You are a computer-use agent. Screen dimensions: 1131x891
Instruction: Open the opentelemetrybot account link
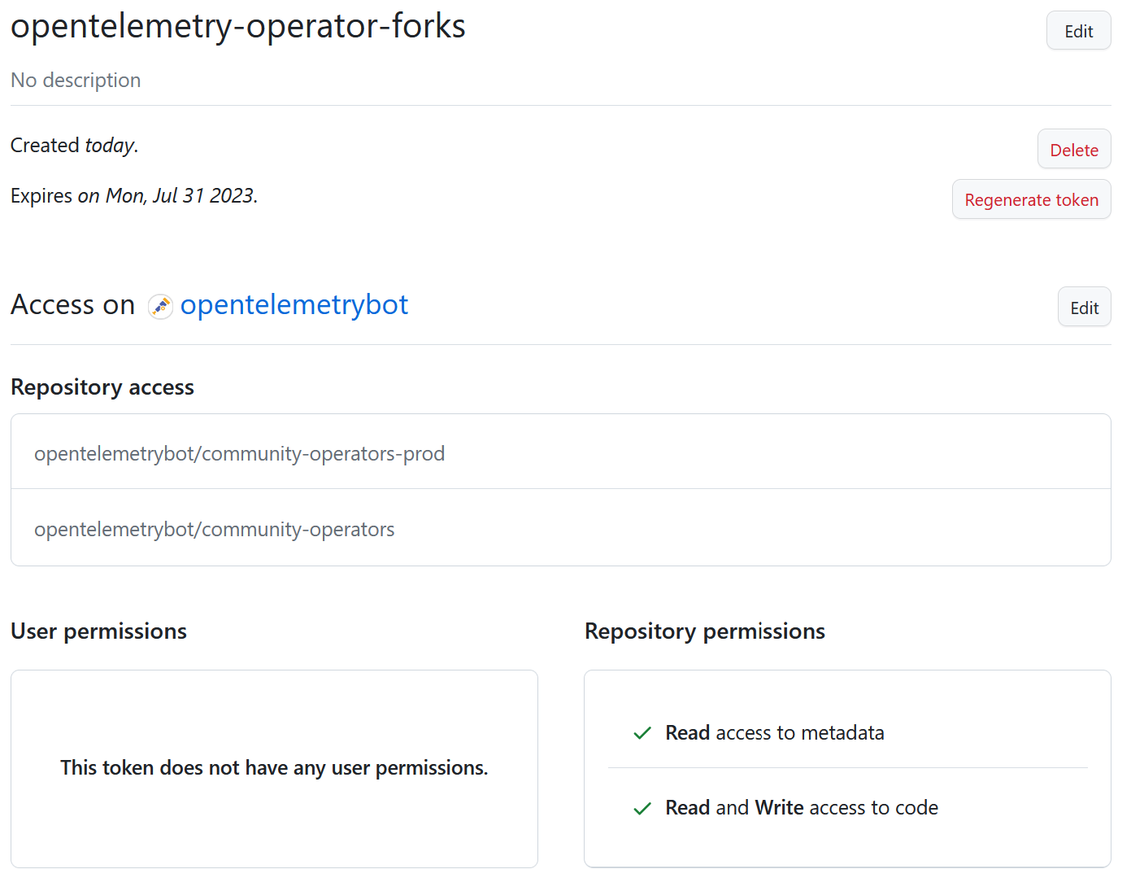click(x=294, y=304)
